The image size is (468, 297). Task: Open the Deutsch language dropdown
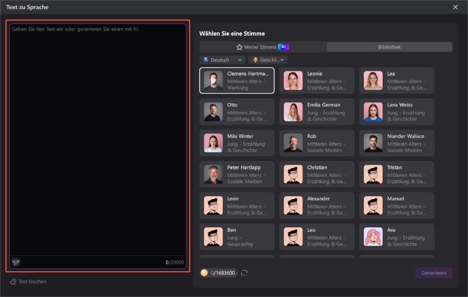(222, 60)
